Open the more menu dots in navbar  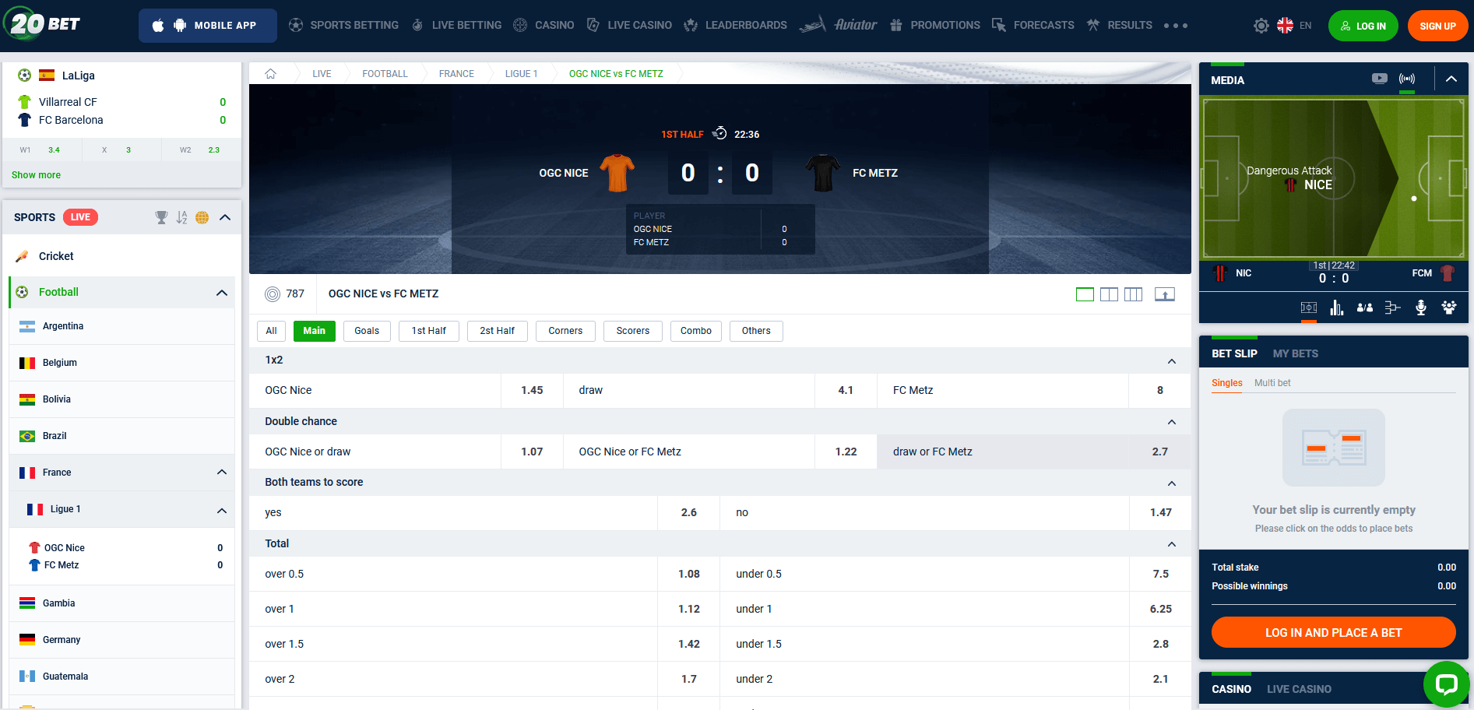pyautogui.click(x=1176, y=26)
